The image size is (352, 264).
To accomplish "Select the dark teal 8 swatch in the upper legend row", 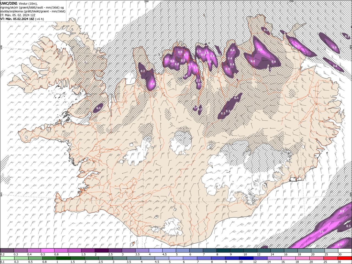I will tap(223, 251).
